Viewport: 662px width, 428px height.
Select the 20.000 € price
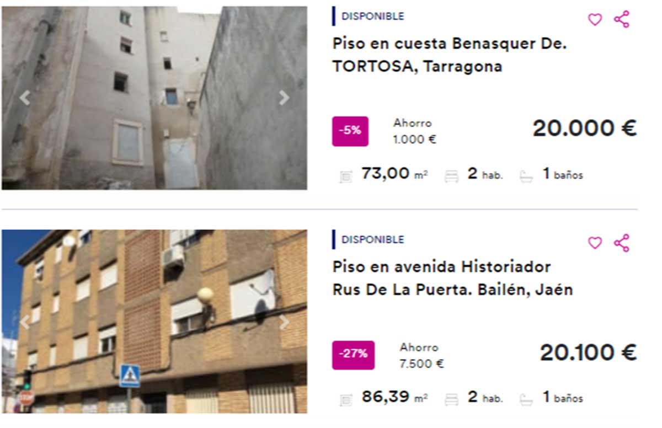coord(585,129)
